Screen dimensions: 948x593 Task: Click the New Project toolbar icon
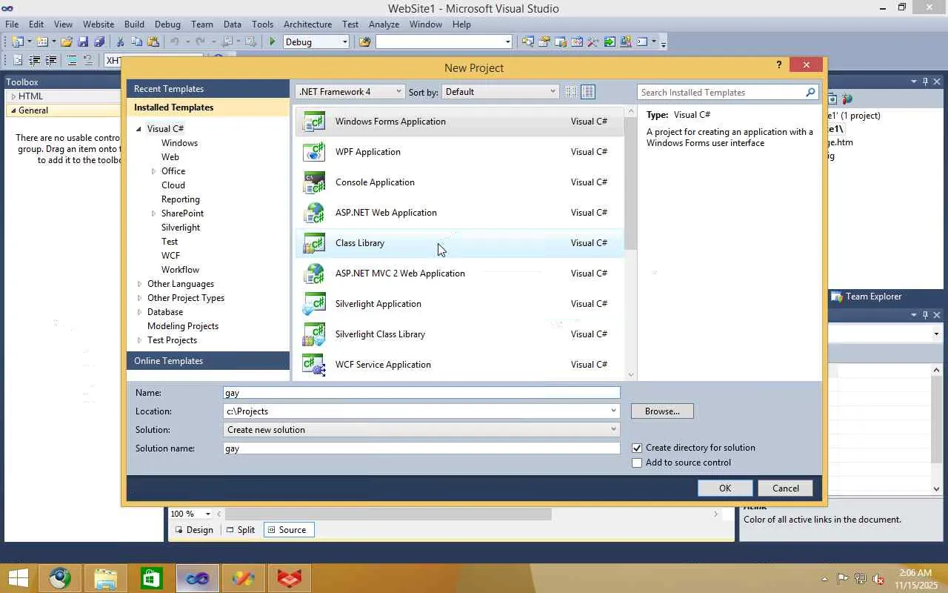(18, 42)
